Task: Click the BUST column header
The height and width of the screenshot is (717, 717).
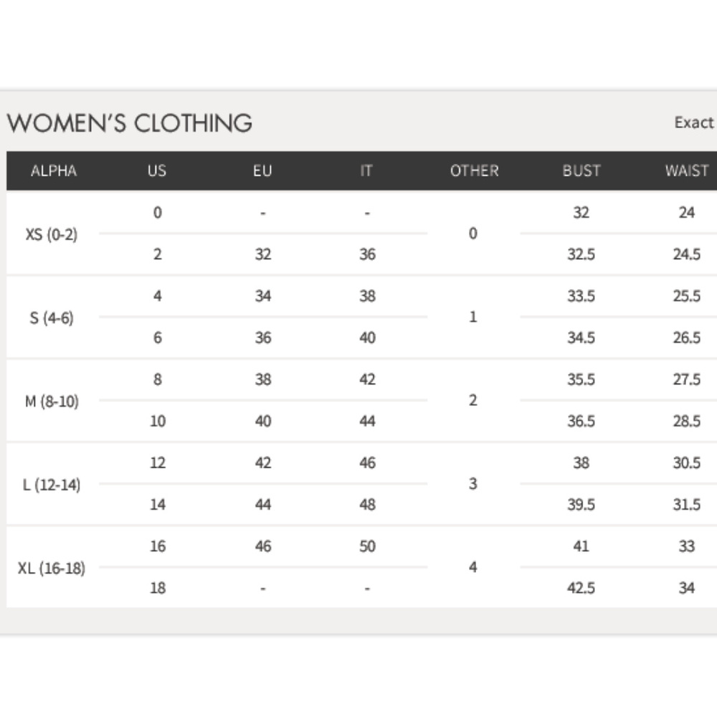Action: [581, 171]
